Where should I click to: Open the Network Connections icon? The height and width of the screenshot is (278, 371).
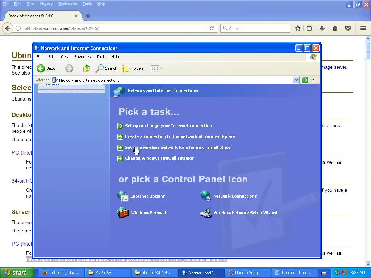point(206,196)
